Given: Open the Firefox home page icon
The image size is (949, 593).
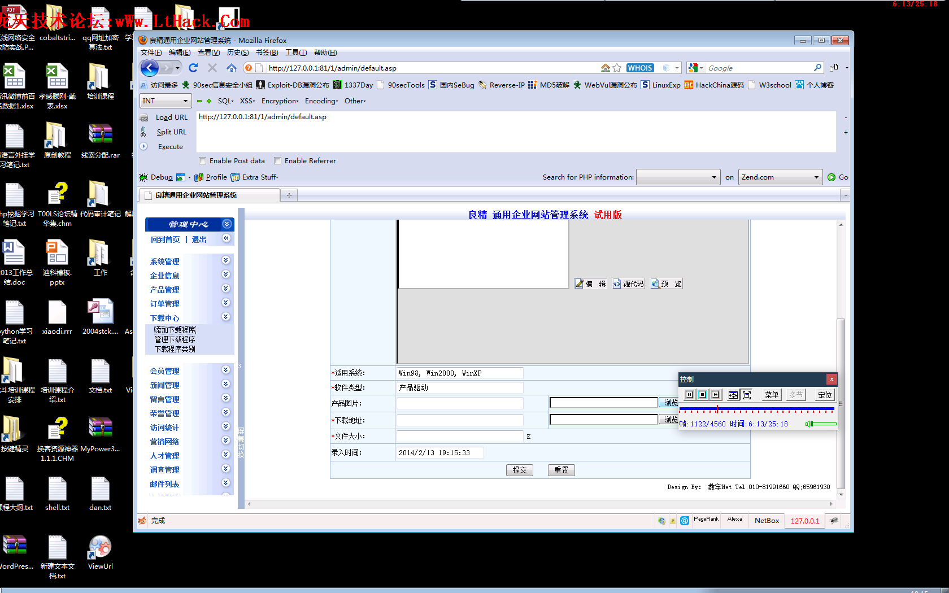Looking at the screenshot, I should 232,68.
